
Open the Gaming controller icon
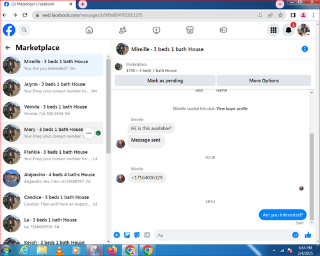[223, 30]
